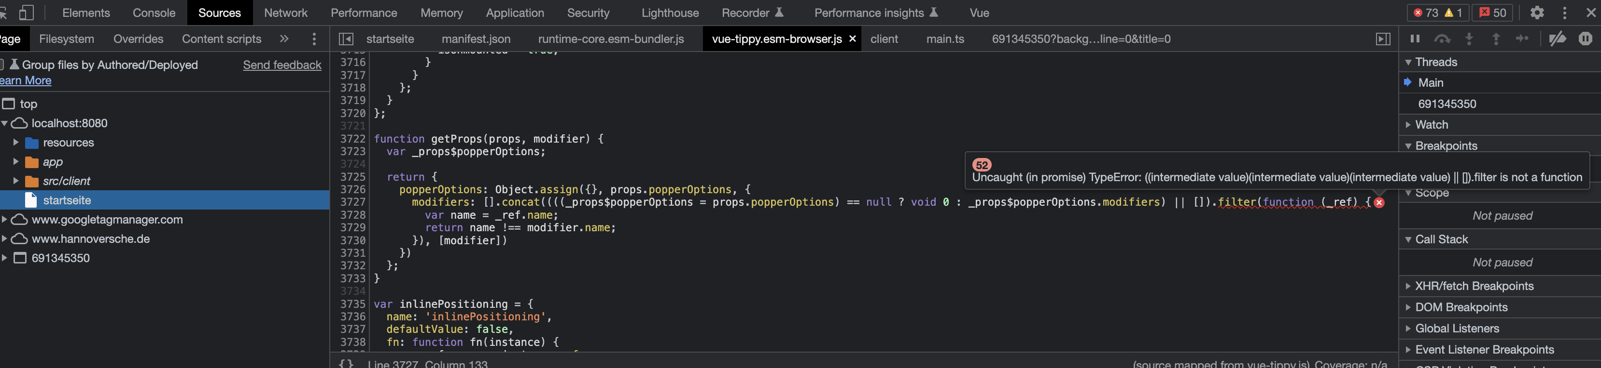The width and height of the screenshot is (1601, 368).
Task: Step out of current function
Action: pos(1496,39)
